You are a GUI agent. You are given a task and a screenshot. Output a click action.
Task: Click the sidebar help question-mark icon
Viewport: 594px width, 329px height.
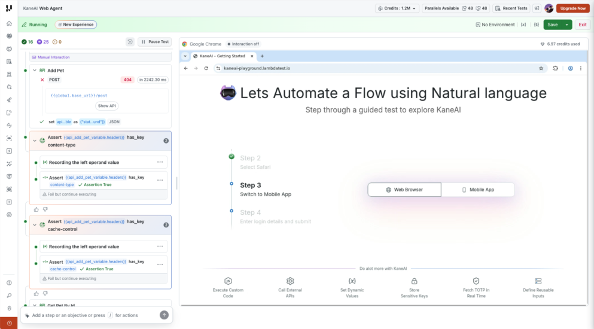[x=9, y=283]
